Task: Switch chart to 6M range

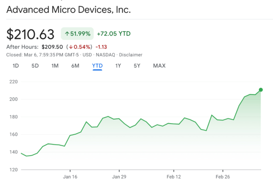Action: pos(75,66)
